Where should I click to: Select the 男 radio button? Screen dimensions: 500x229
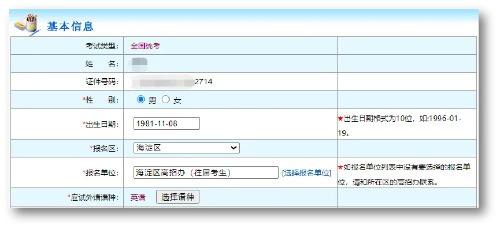pos(140,100)
